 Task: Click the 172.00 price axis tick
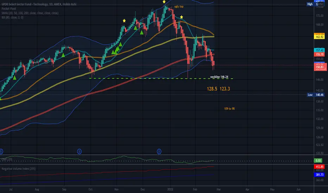coord(320,16)
